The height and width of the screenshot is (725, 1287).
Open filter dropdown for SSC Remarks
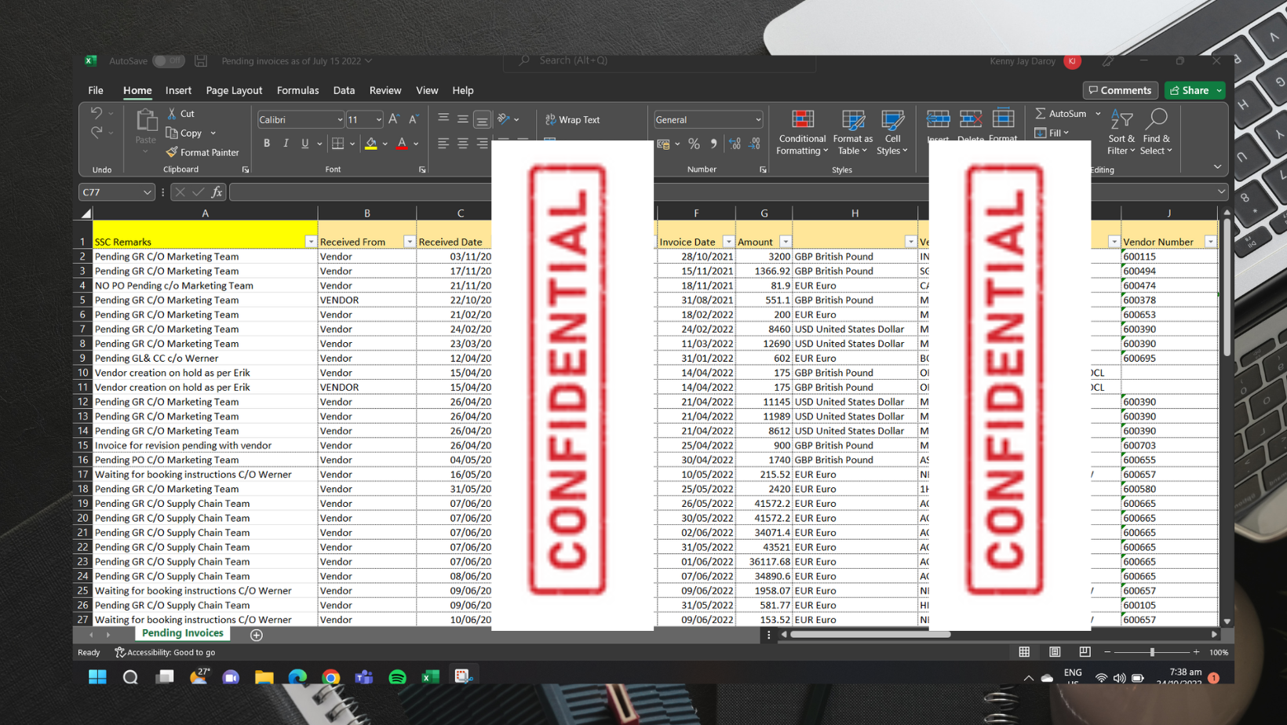coord(311,242)
